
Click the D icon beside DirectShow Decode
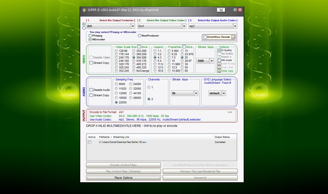click(x=232, y=37)
